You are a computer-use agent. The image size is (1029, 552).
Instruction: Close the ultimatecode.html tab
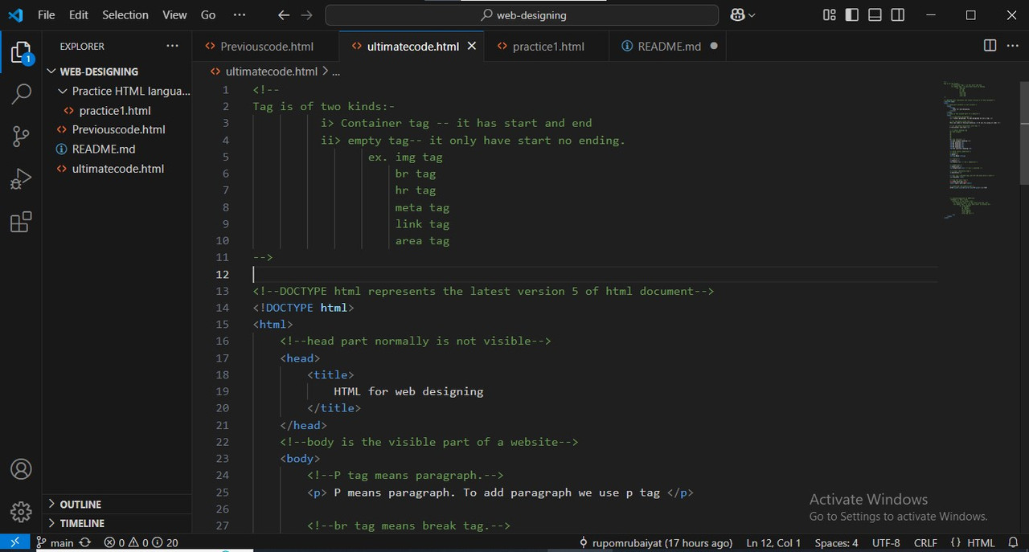click(472, 46)
